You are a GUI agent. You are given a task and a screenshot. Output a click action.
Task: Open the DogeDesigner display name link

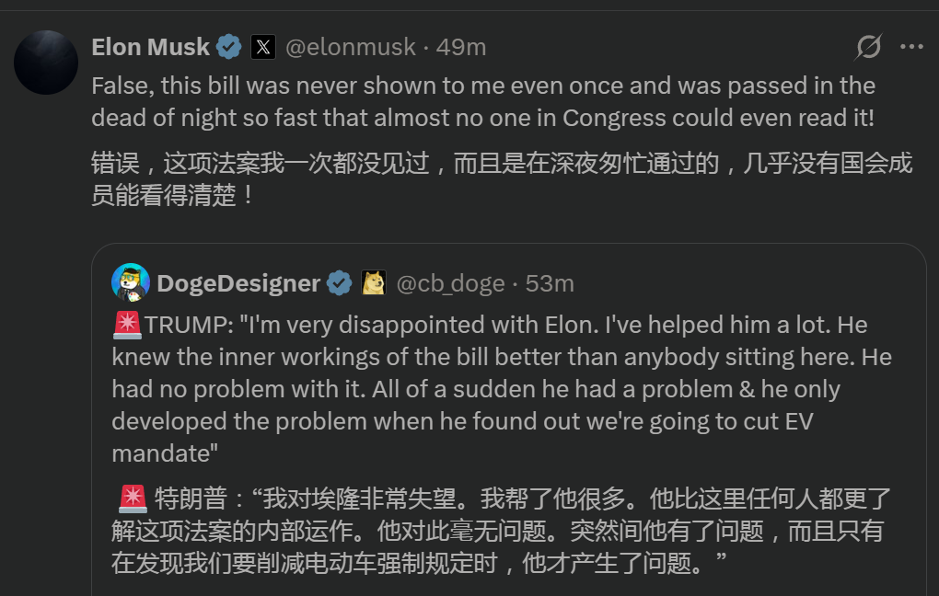[x=238, y=283]
